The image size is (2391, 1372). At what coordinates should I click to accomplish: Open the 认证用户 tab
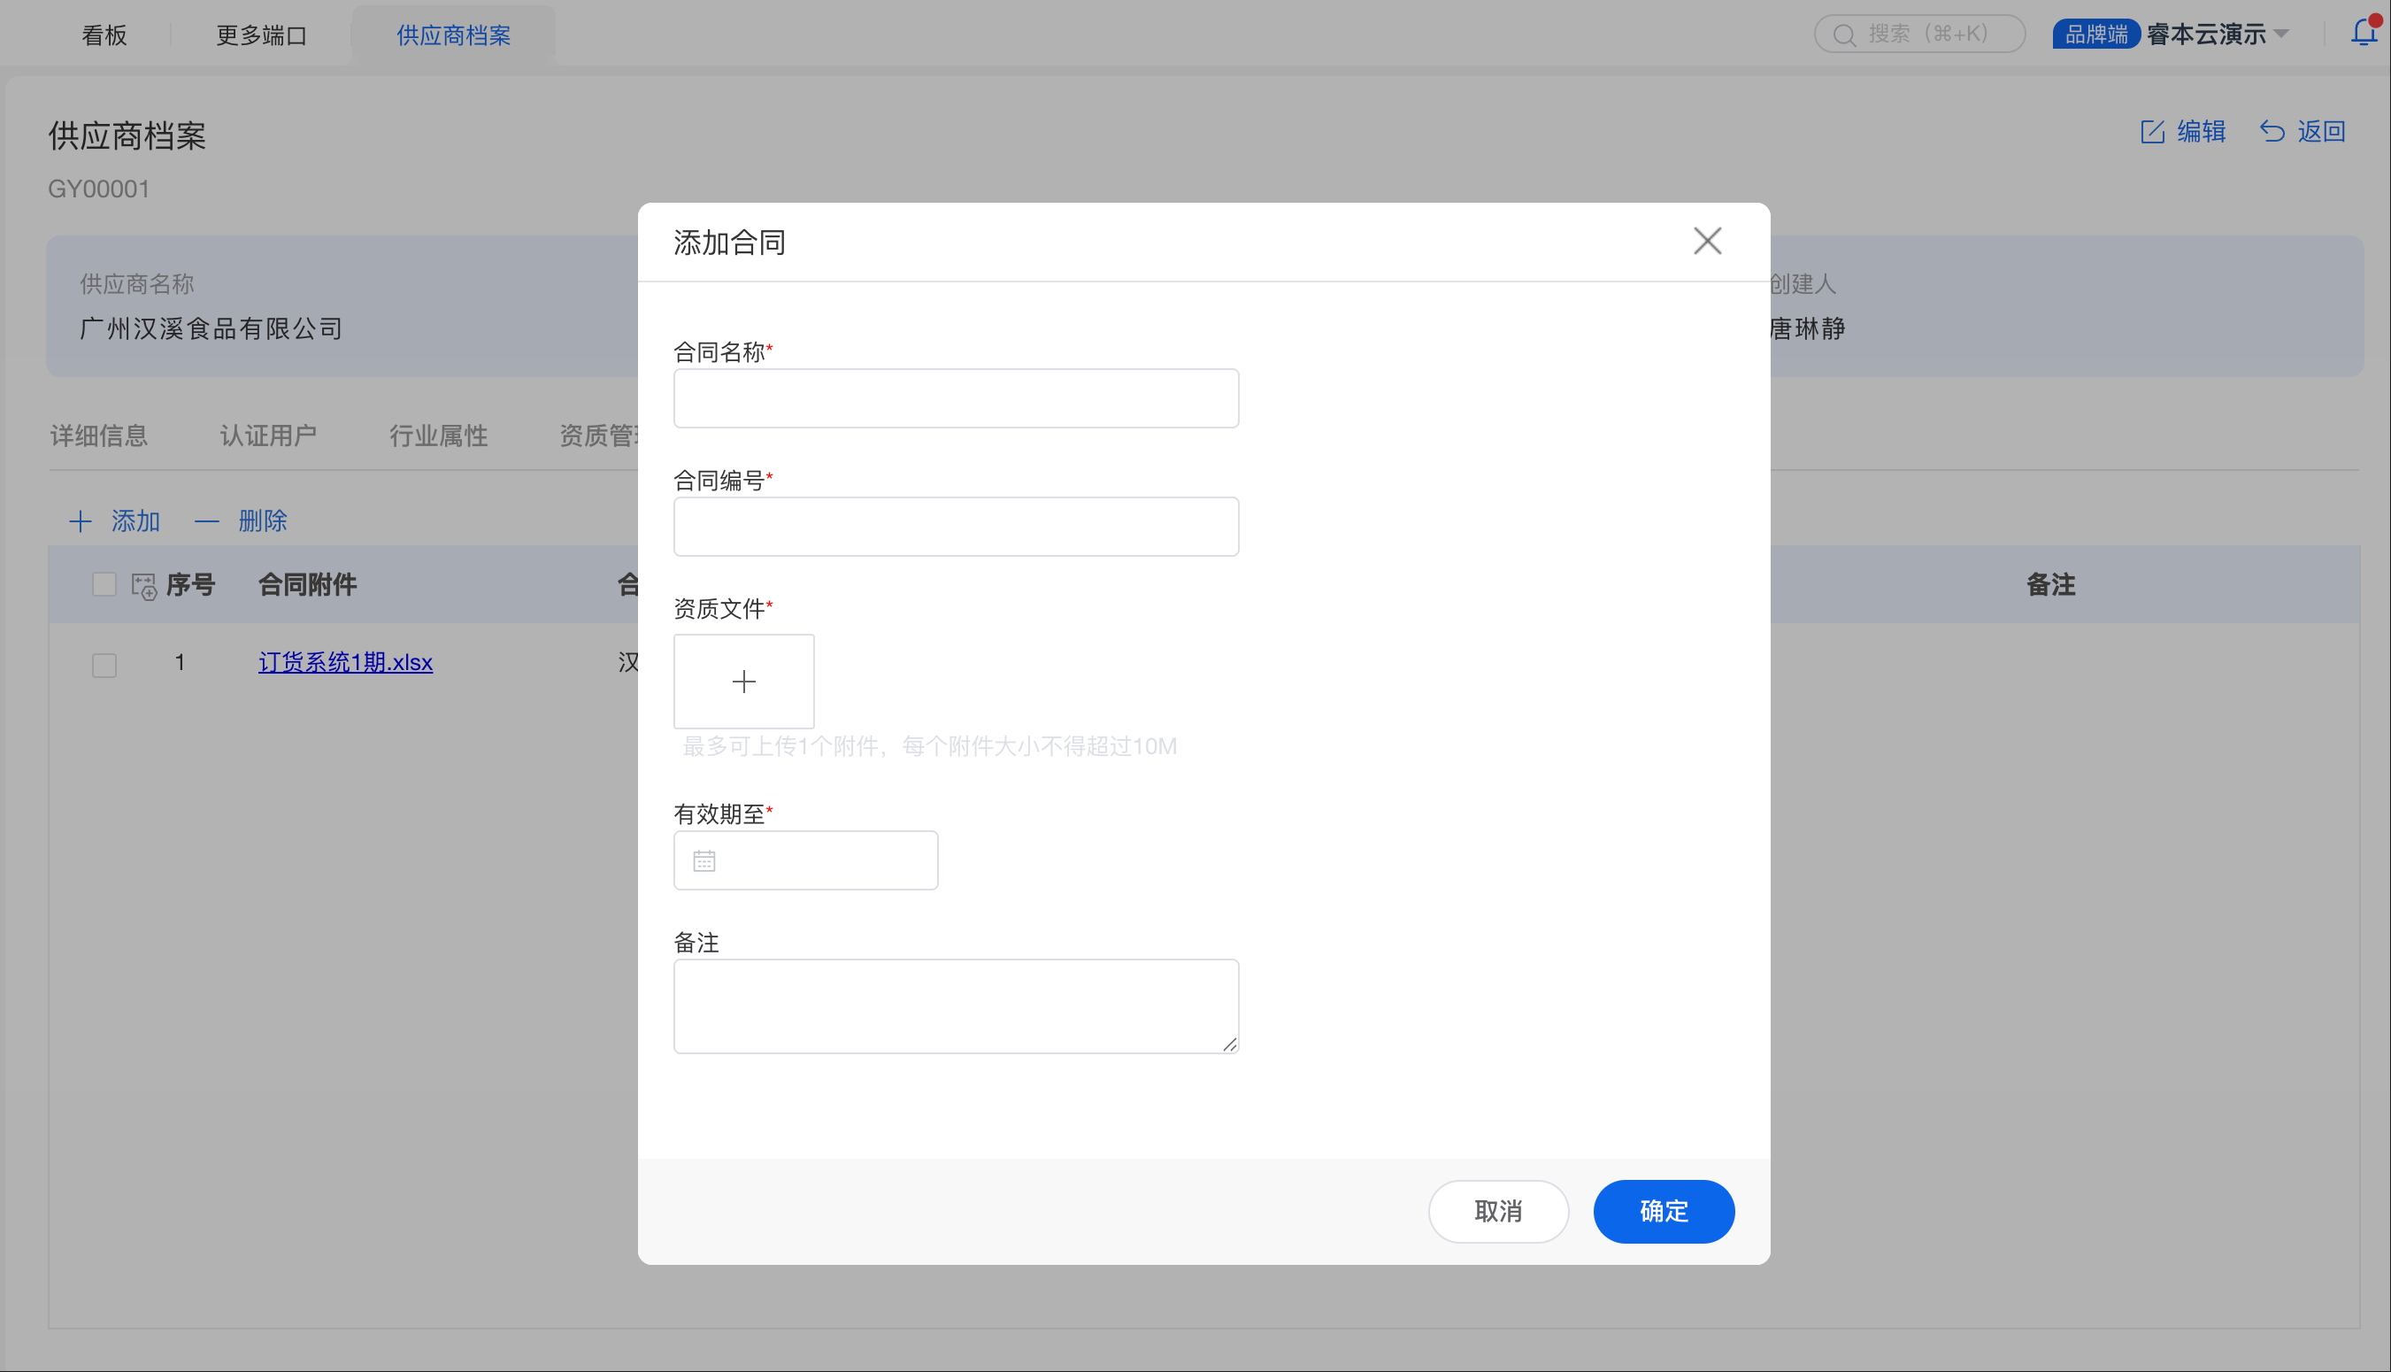click(268, 435)
